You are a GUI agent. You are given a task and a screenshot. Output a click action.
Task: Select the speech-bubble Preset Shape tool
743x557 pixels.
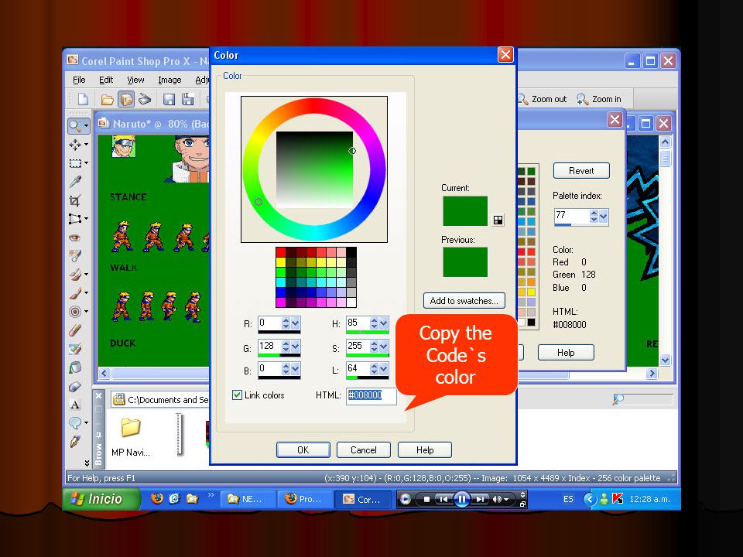tap(75, 422)
